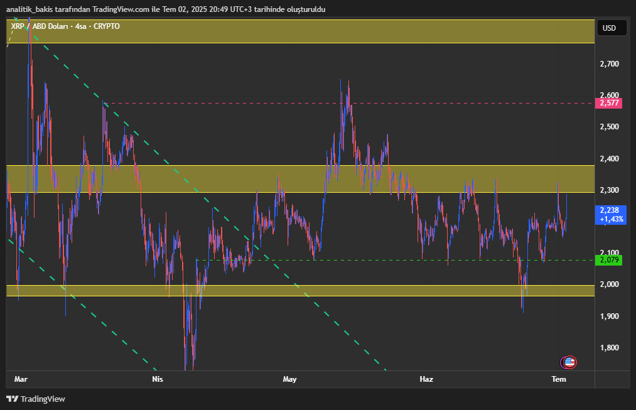
Task: Click the Nis date axis label
Action: [x=158, y=379]
